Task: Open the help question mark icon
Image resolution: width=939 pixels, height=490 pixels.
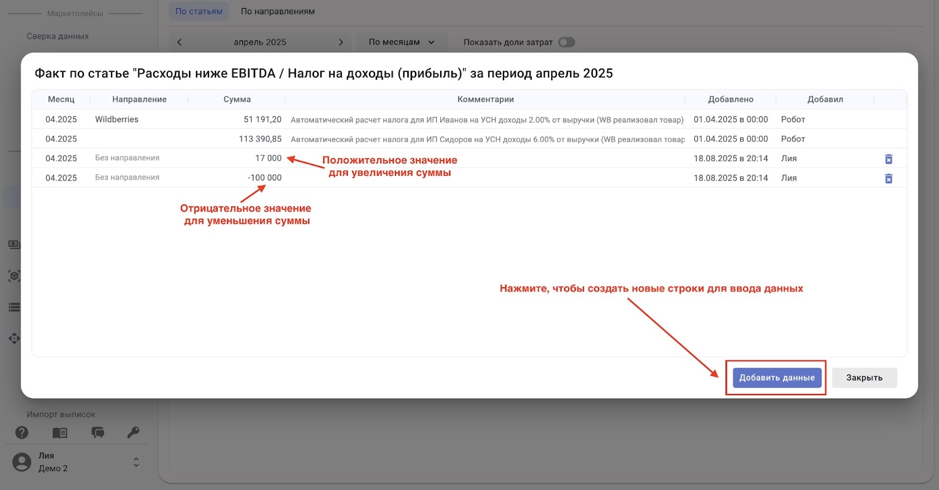Action: pyautogui.click(x=22, y=433)
